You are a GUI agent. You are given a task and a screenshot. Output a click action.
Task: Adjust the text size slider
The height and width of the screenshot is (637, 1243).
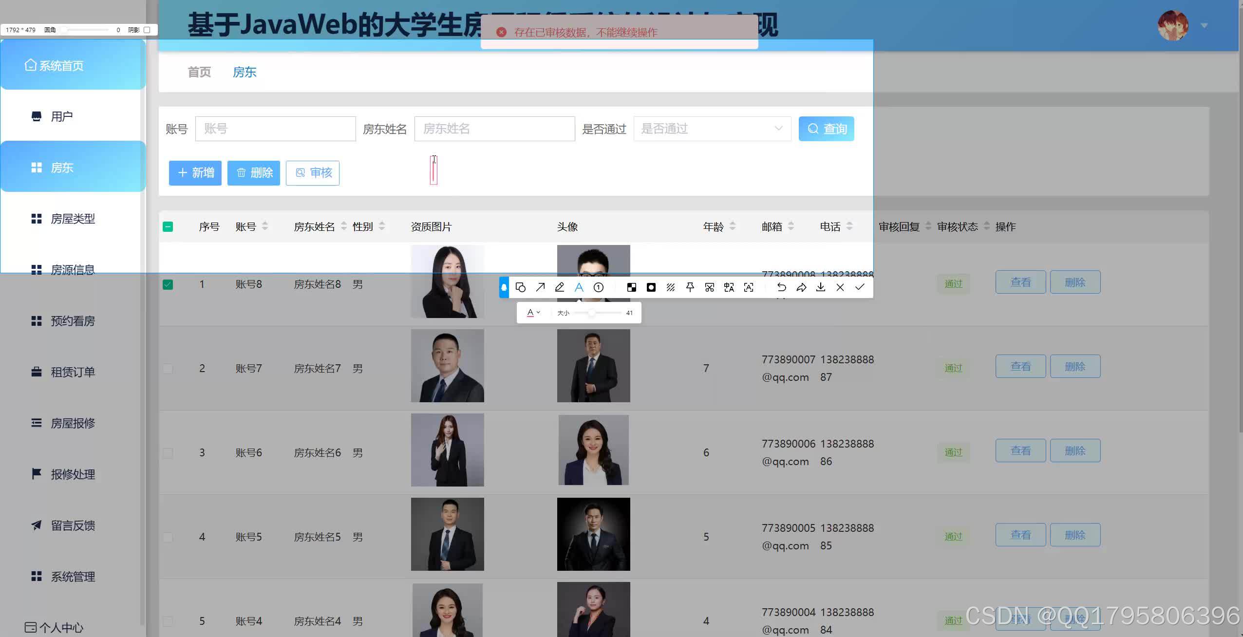pos(591,313)
